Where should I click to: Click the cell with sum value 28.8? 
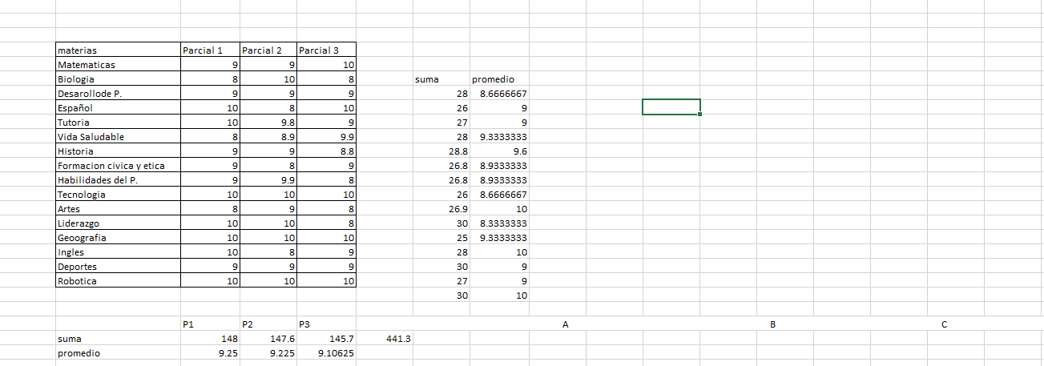pyautogui.click(x=441, y=151)
